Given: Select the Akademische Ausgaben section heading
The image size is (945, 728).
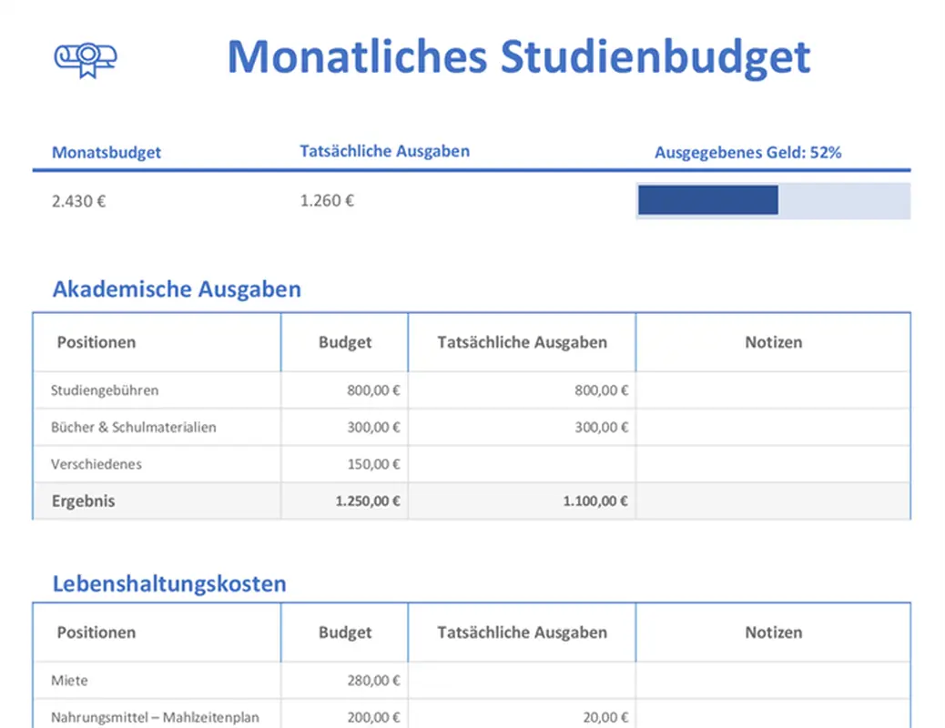Looking at the screenshot, I should tap(177, 288).
